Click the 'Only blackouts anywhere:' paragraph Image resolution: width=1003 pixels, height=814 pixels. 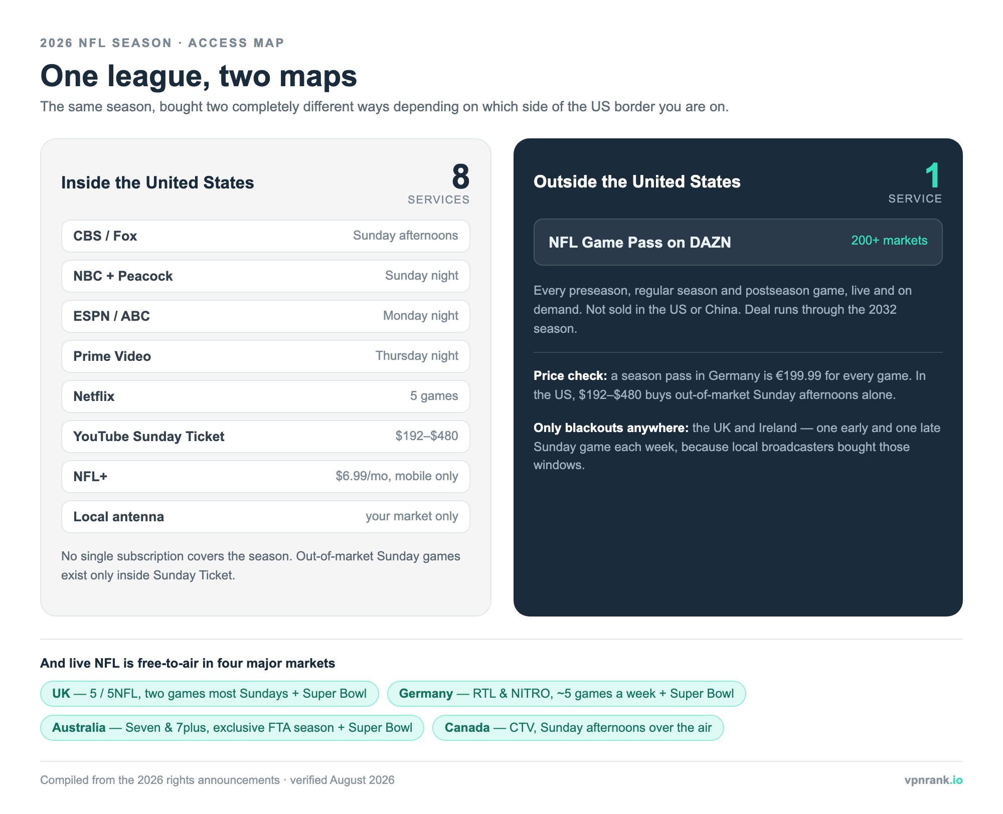737,447
